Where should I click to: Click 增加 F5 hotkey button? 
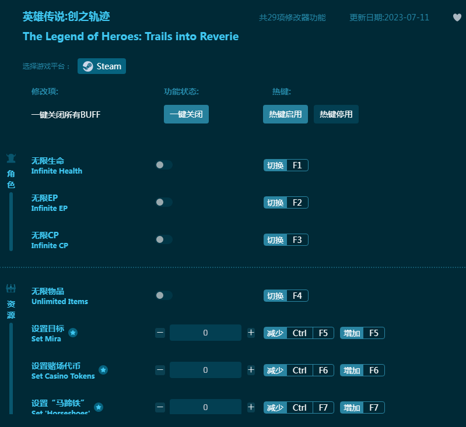click(362, 333)
